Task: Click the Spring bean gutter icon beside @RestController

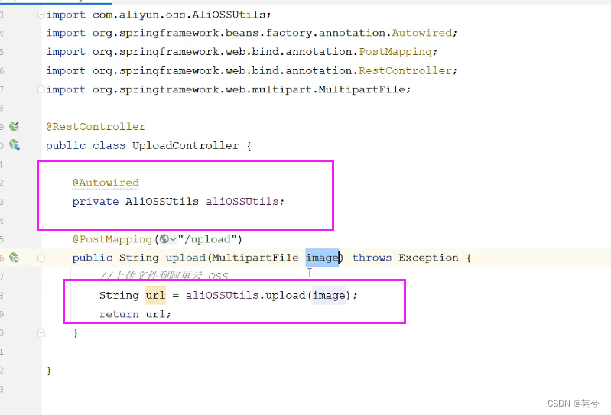Action: coord(15,126)
